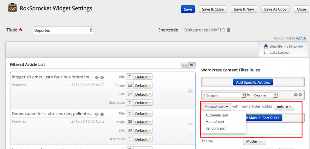The height and width of the screenshot is (149, 310).
Task: Open the Modern theme dropdown
Action: 254,141
